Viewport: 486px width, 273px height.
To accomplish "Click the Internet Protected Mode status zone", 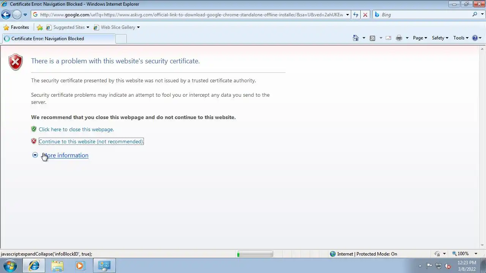I will (x=363, y=254).
